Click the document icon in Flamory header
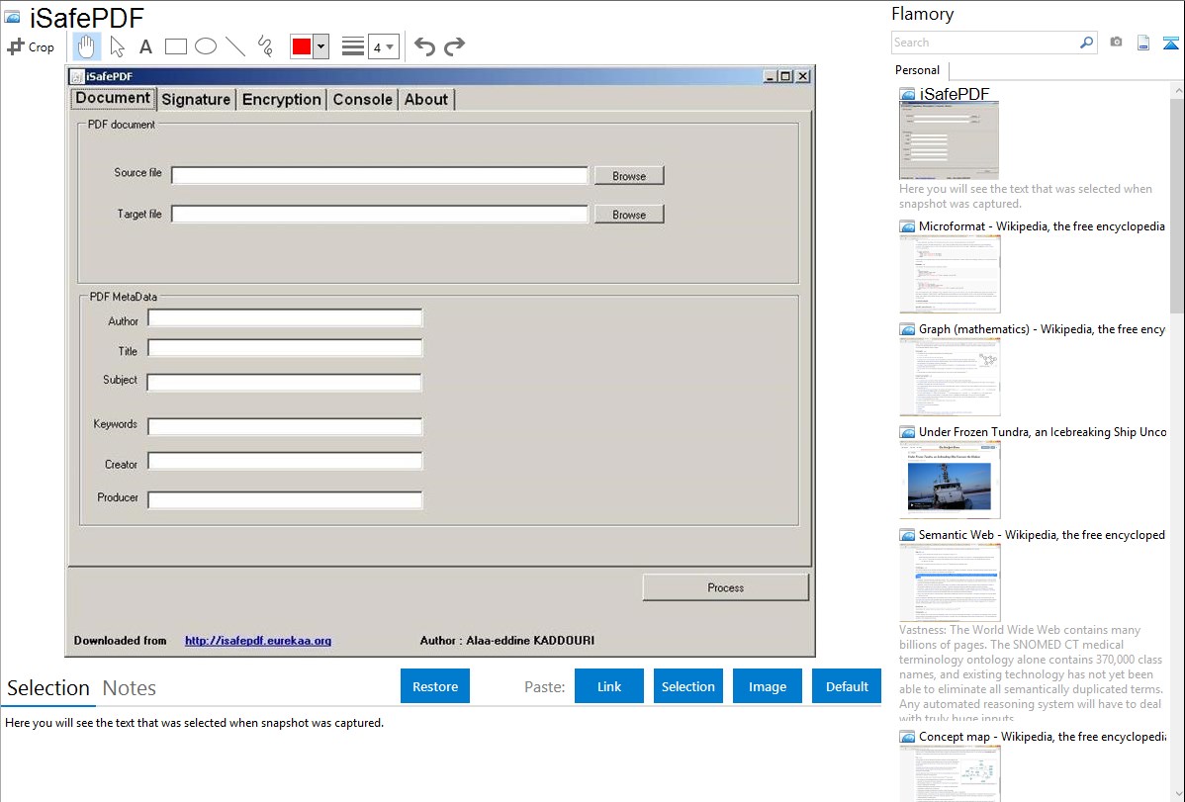The width and height of the screenshot is (1185, 802). tap(1143, 43)
